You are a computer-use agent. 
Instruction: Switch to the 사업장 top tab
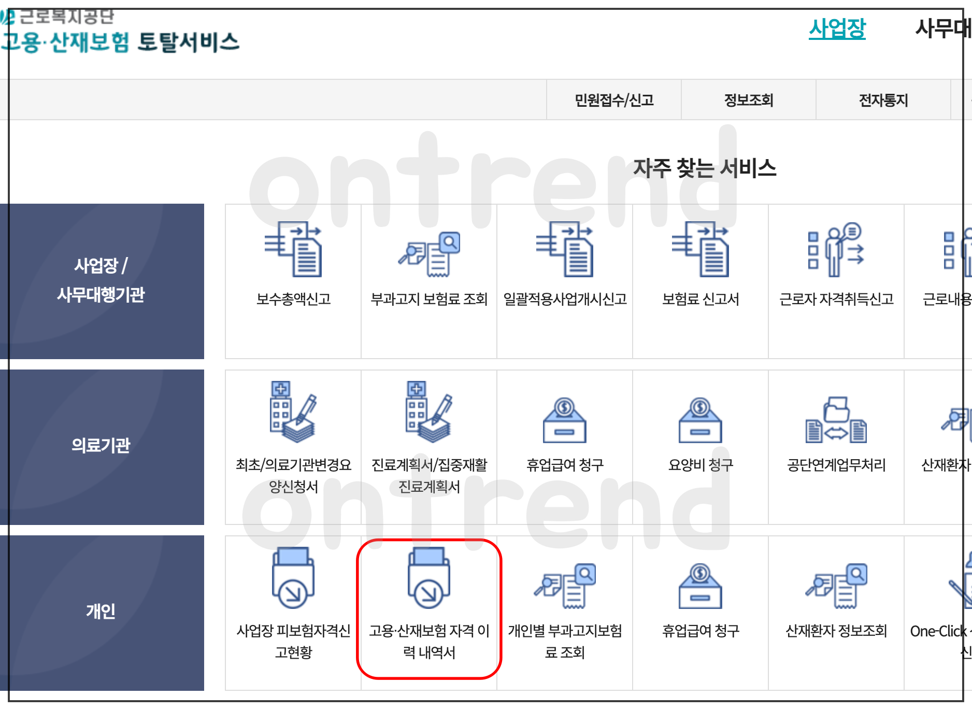point(837,29)
